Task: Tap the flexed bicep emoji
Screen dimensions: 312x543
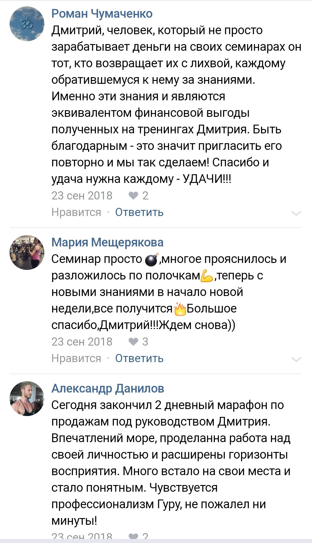Action: 207,276
